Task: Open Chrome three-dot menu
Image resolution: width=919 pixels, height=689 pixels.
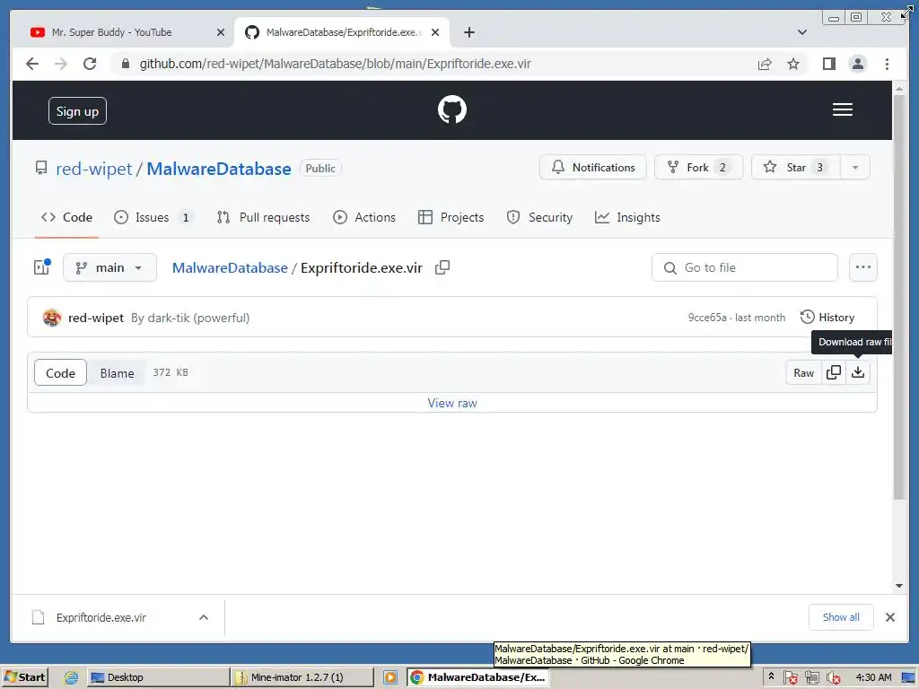Action: coord(887,64)
